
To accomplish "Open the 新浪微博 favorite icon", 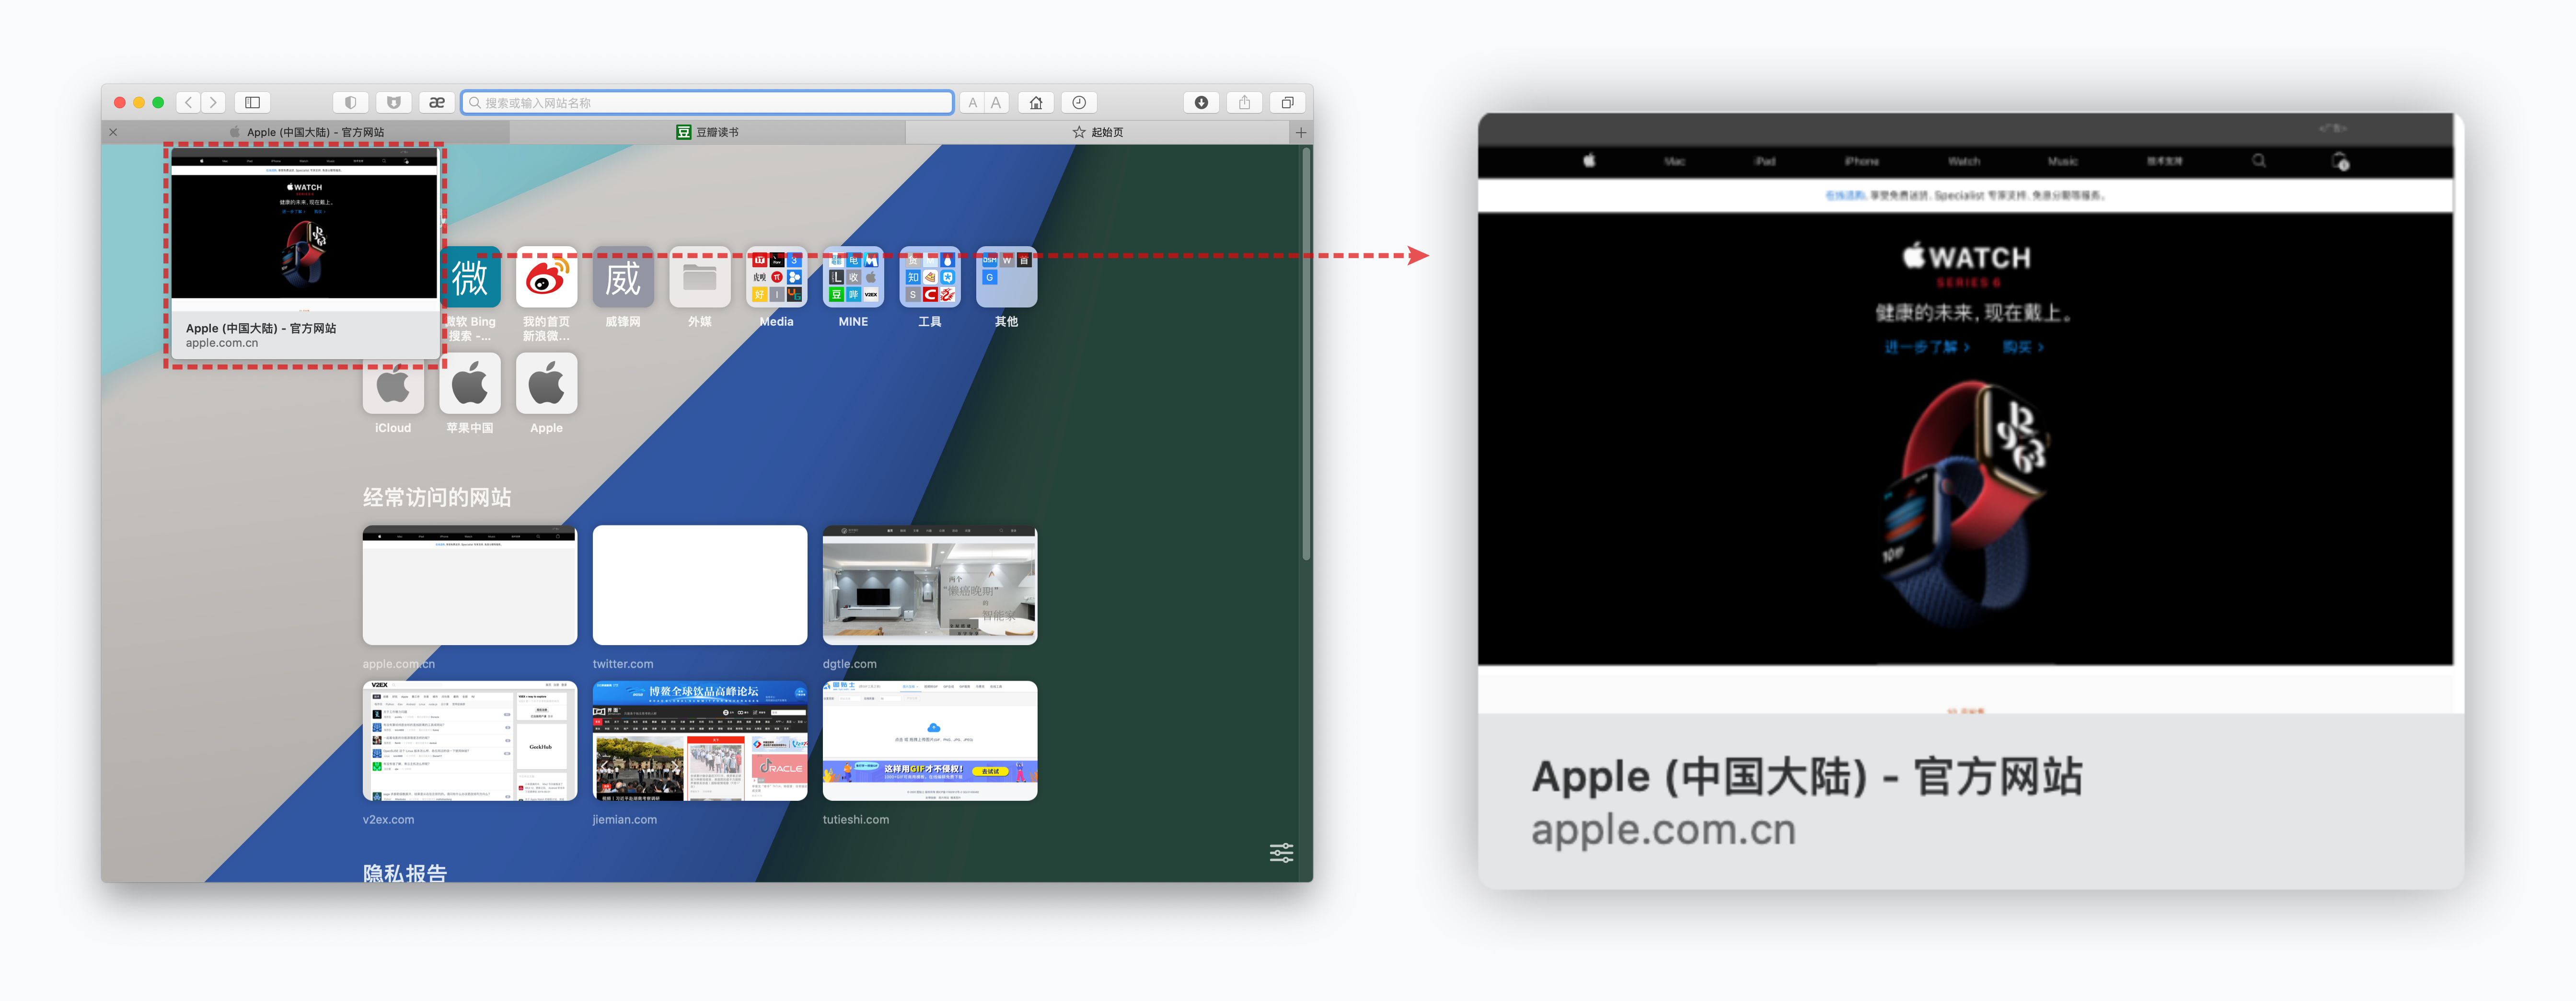I will [x=546, y=277].
